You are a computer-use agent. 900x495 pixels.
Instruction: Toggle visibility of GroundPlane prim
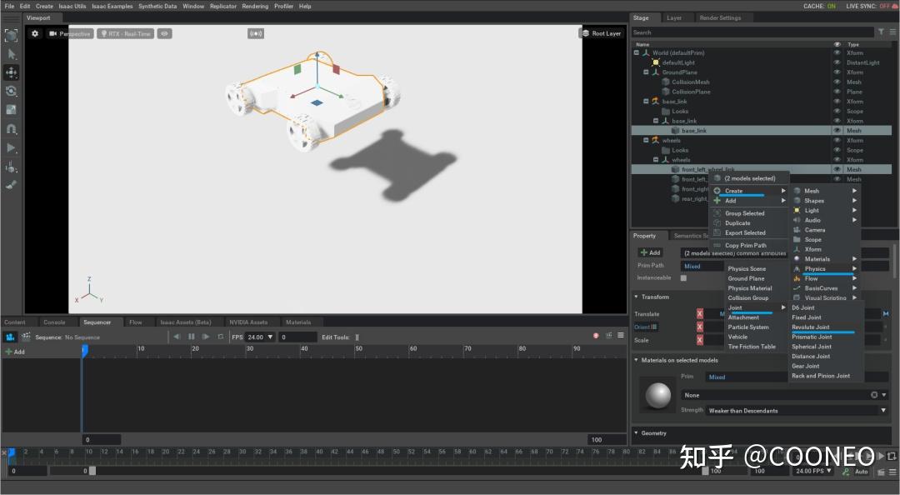point(837,72)
